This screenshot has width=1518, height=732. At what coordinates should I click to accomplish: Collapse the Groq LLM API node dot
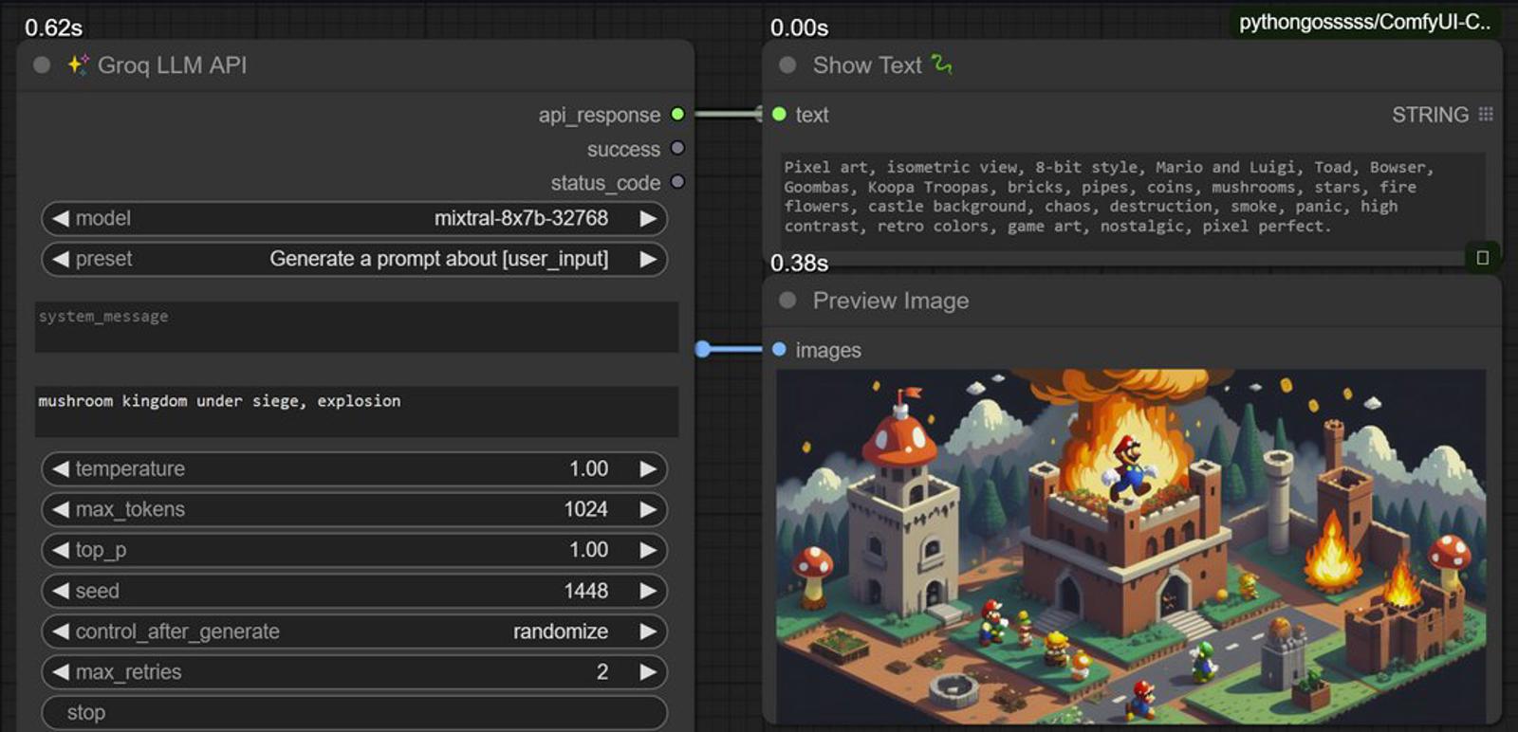click(42, 65)
